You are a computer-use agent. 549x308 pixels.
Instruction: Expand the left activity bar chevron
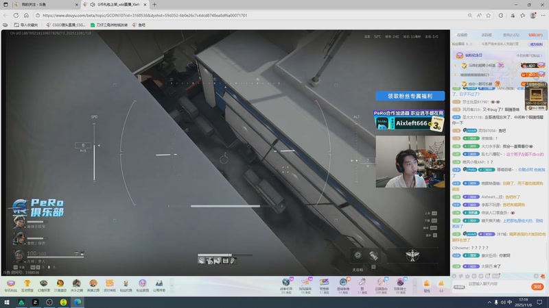point(172,285)
